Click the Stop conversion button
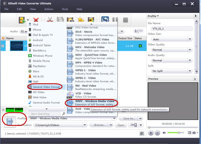Screen dimensions: 201x144 (x=125, y=20)
